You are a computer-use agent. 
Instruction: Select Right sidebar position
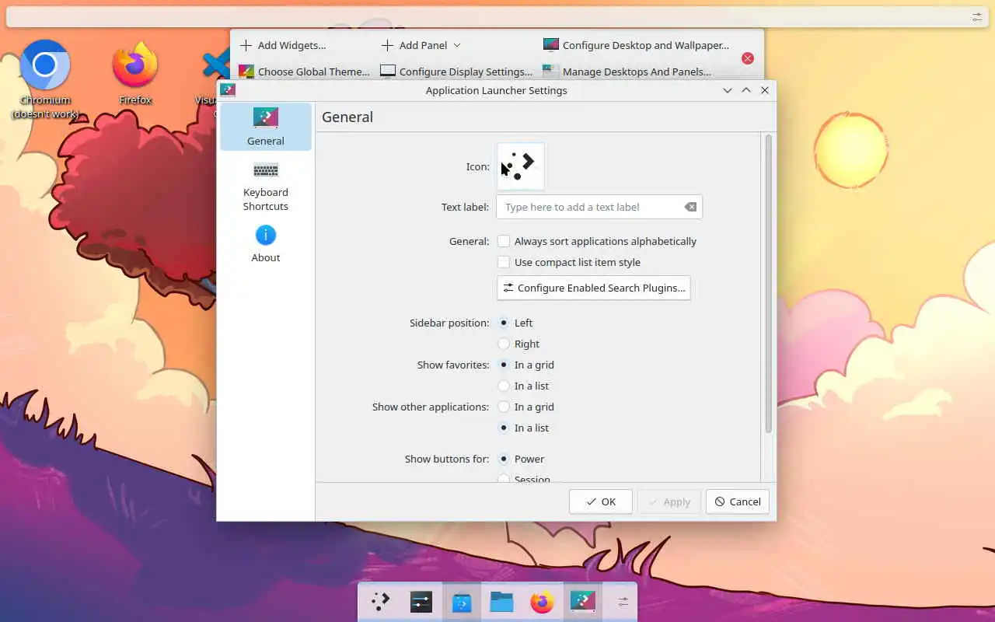click(x=518, y=344)
